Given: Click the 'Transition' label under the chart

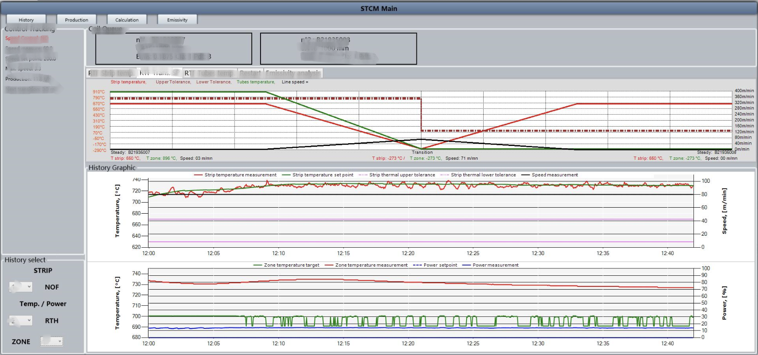Looking at the screenshot, I should click(422, 152).
